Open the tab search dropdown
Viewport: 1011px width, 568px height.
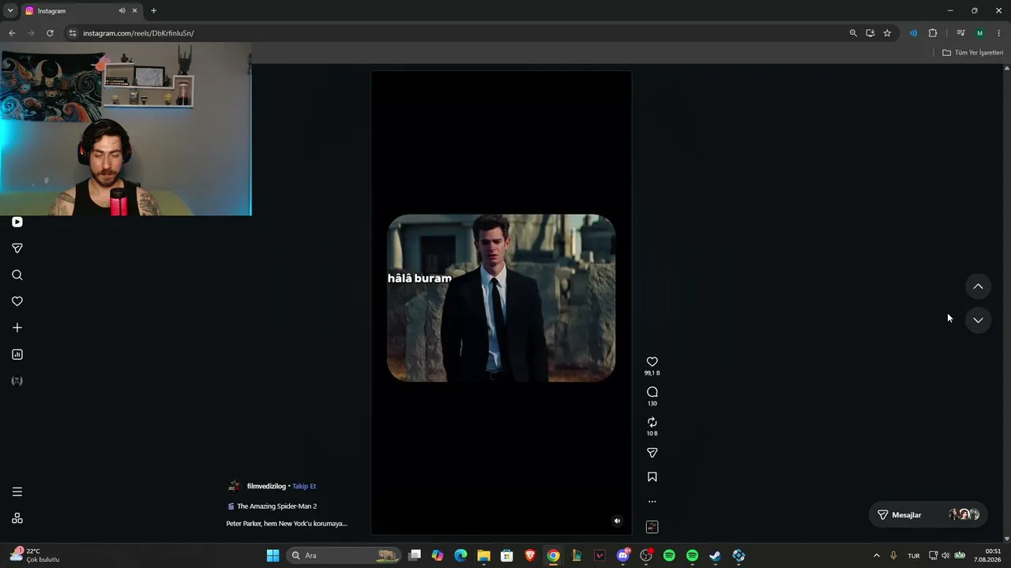10,11
